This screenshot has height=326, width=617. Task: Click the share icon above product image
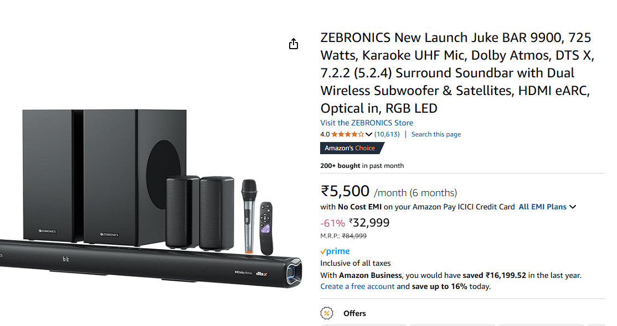point(294,44)
